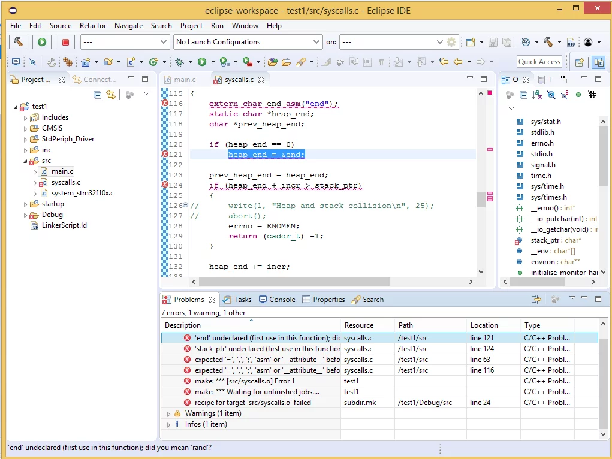Screen dimensions: 612x459
Task: Toggle Hide Fields filter in Outline
Action: [x=551, y=95]
